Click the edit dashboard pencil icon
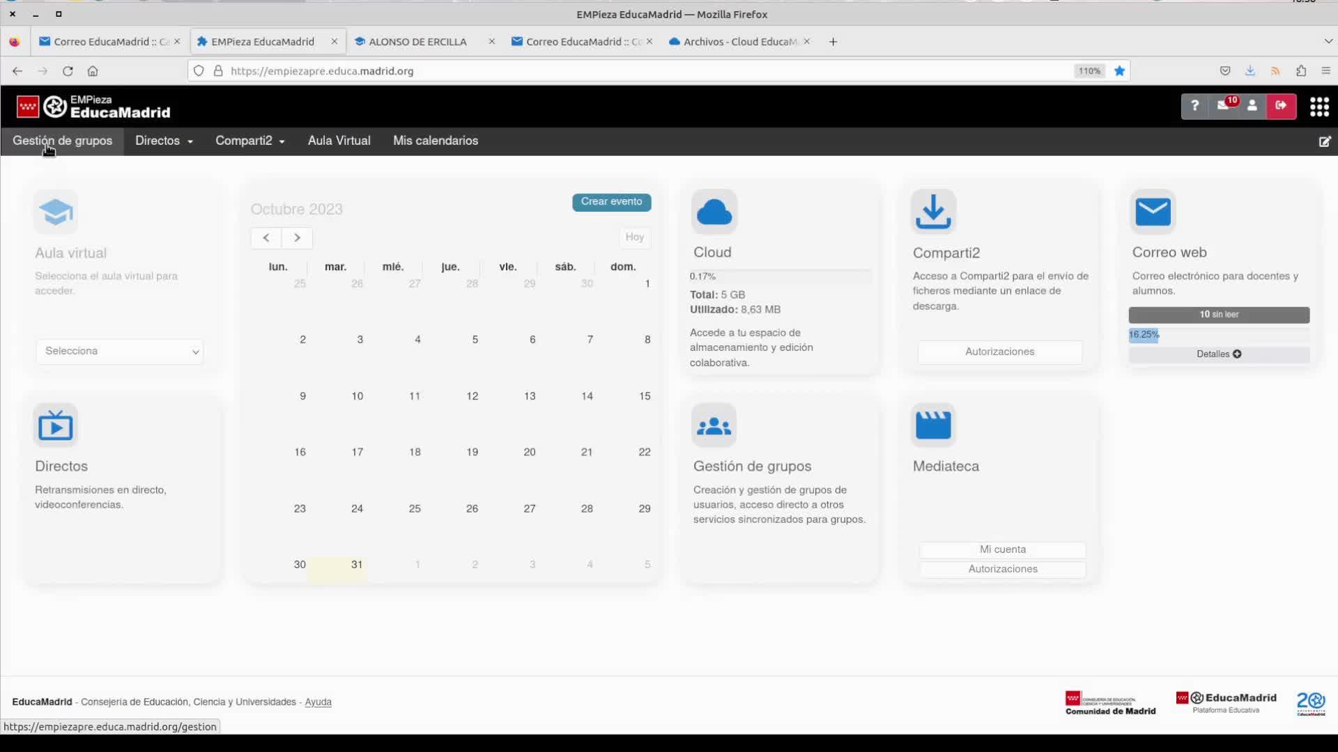Screen dimensions: 1338x752 1324,141
